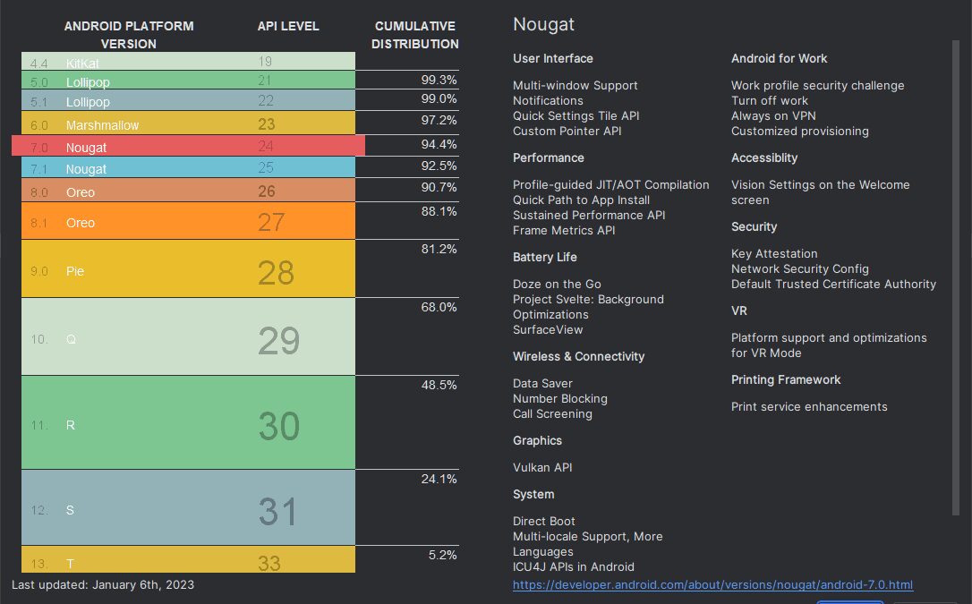Select the Android 10 Q API 29 bar
Image resolution: width=972 pixels, height=604 pixels.
pos(188,337)
